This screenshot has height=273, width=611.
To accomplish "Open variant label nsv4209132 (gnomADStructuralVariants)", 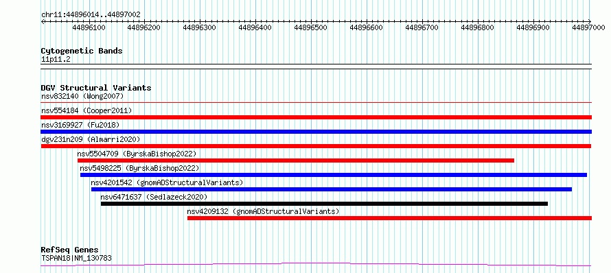I will [264, 211].
